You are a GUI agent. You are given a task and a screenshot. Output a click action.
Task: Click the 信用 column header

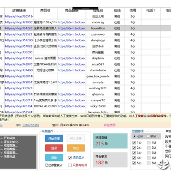[x=133, y=10]
